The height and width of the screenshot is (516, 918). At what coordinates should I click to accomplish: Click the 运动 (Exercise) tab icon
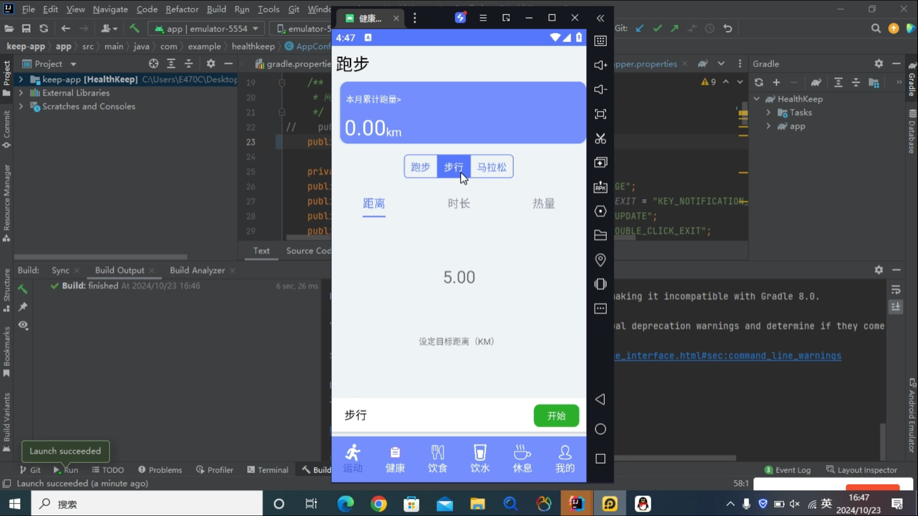coord(353,457)
